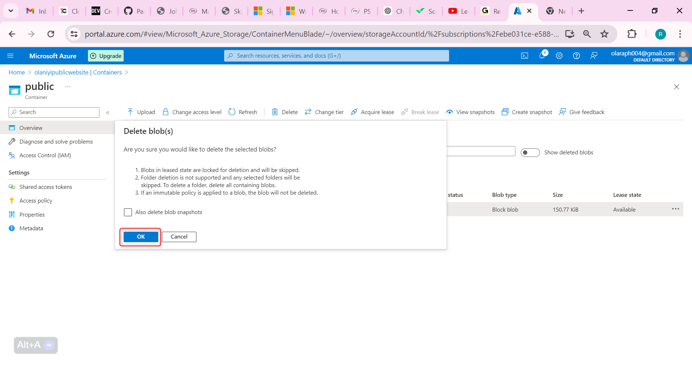Viewport: 692px width, 367px height.
Task: Open the Chrome three-dot menu
Action: tap(680, 34)
